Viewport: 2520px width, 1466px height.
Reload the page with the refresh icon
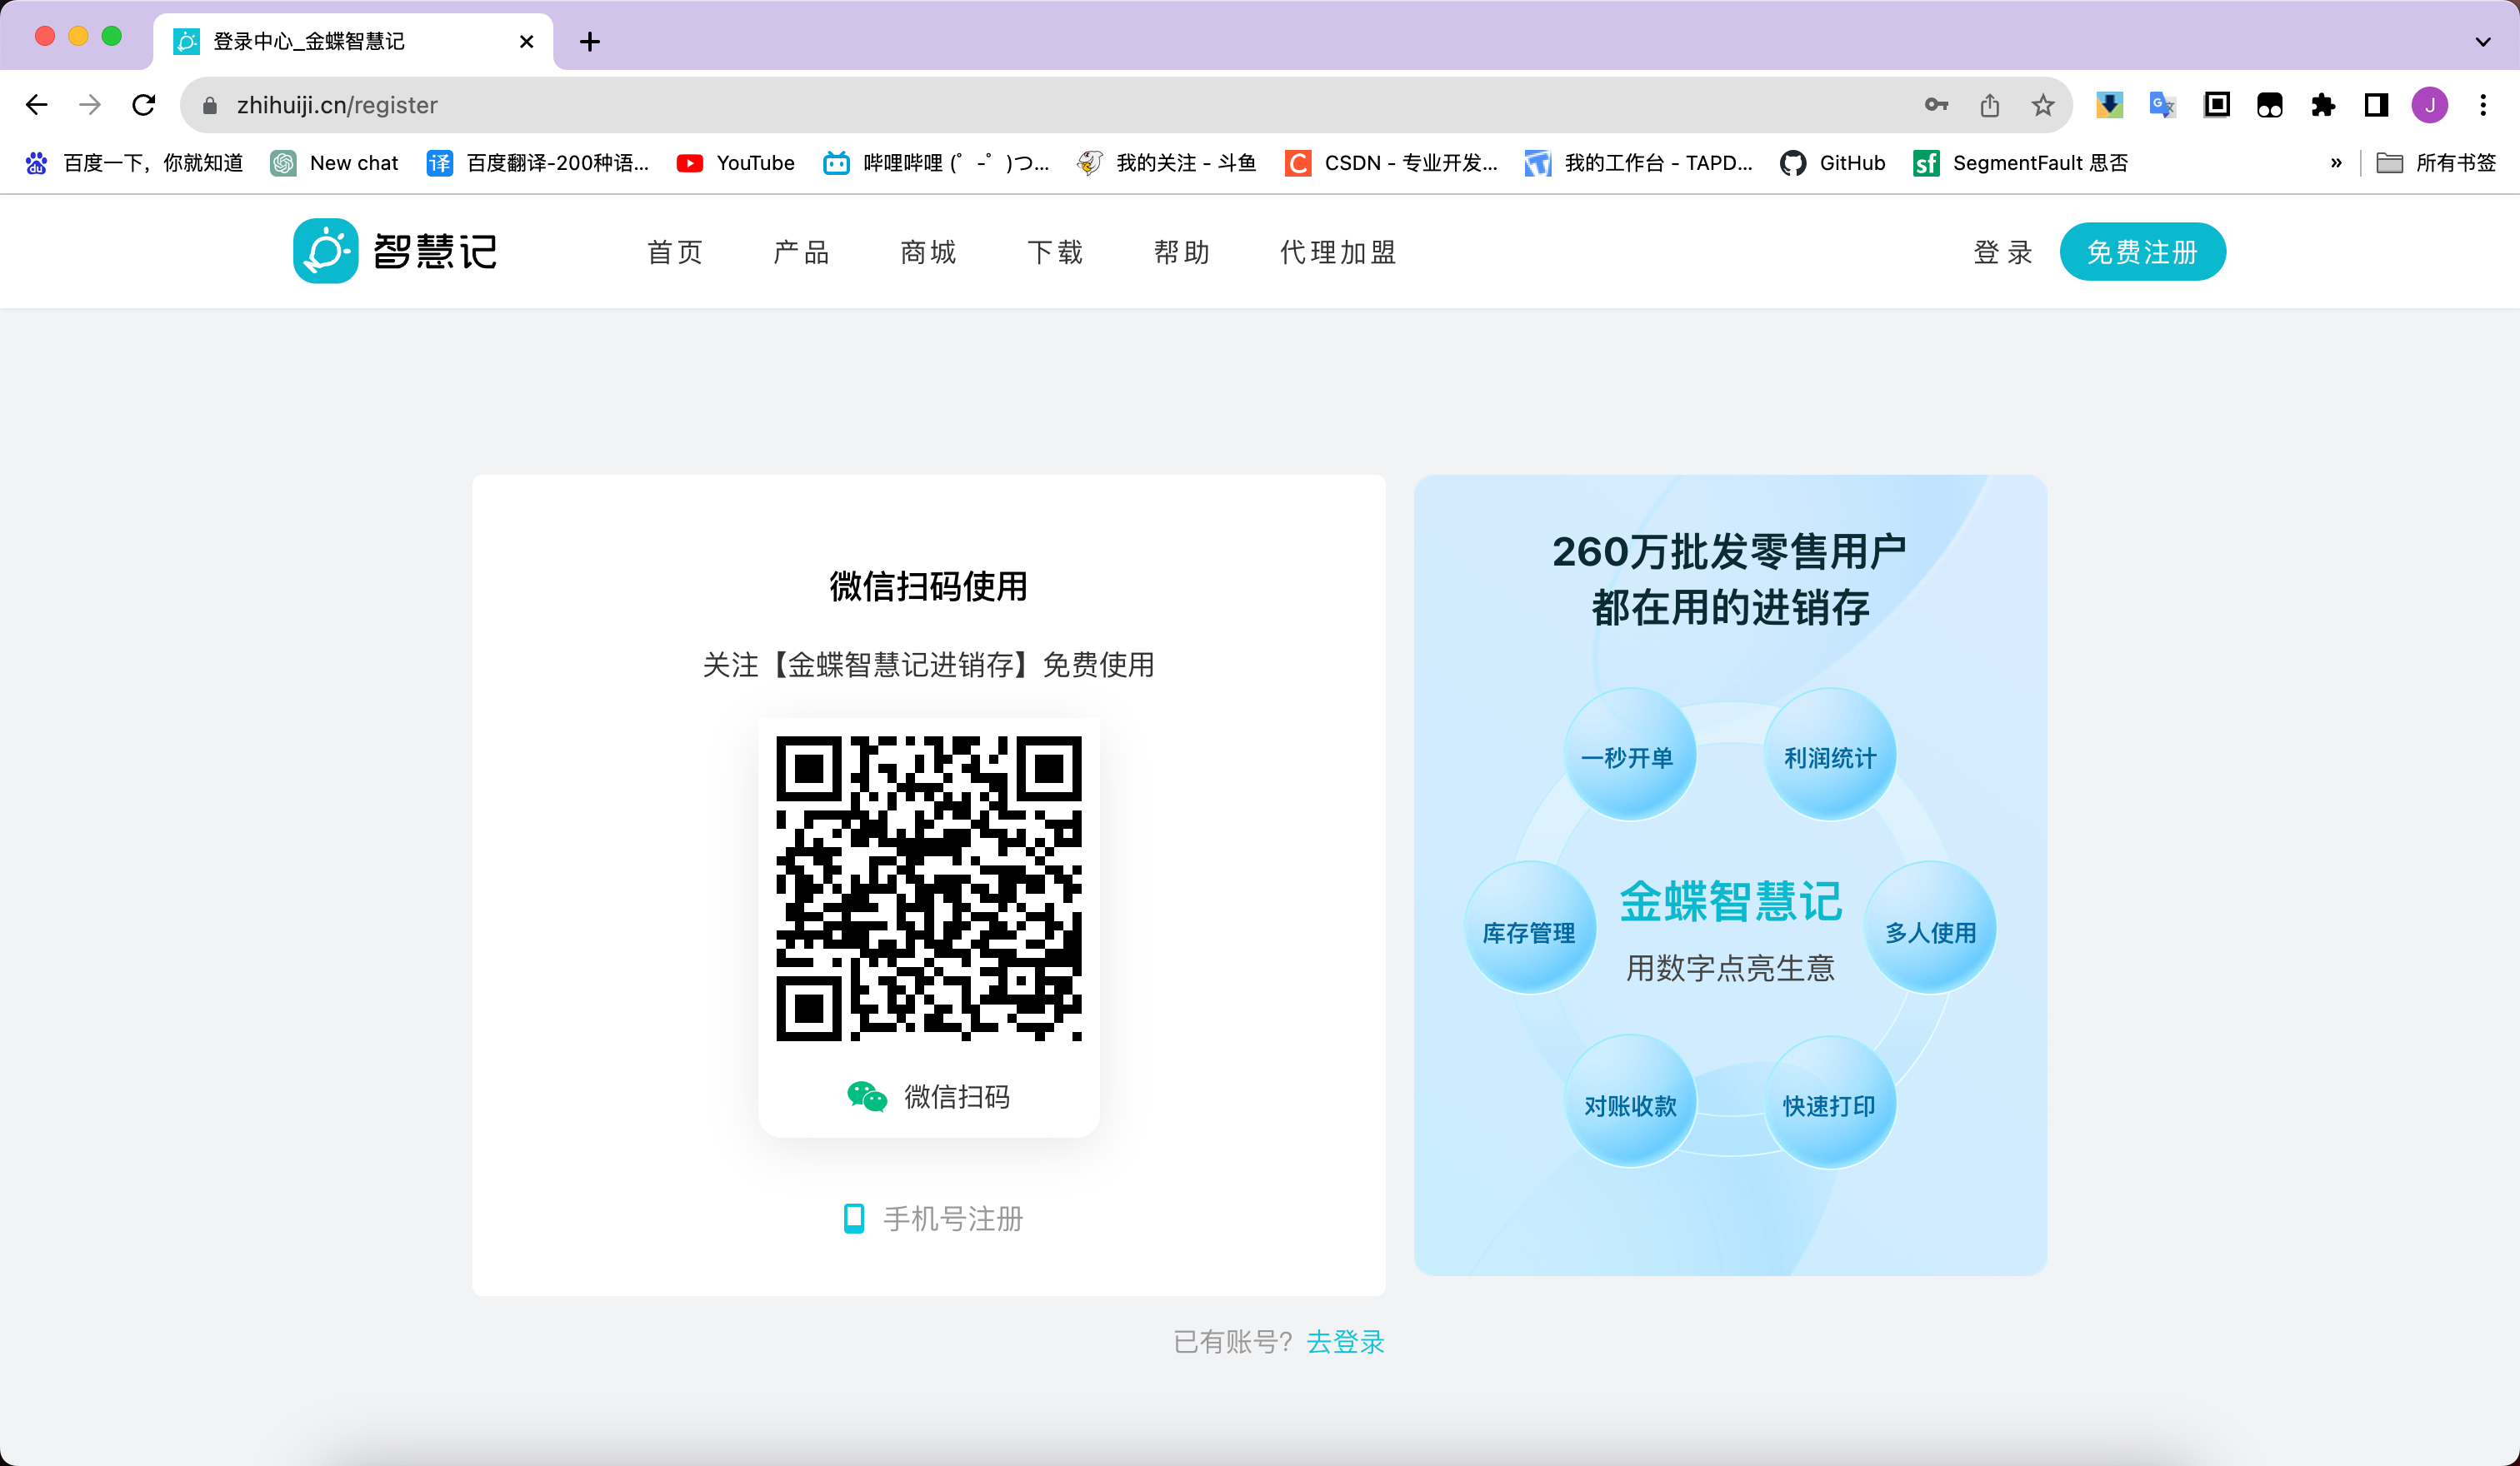(144, 105)
